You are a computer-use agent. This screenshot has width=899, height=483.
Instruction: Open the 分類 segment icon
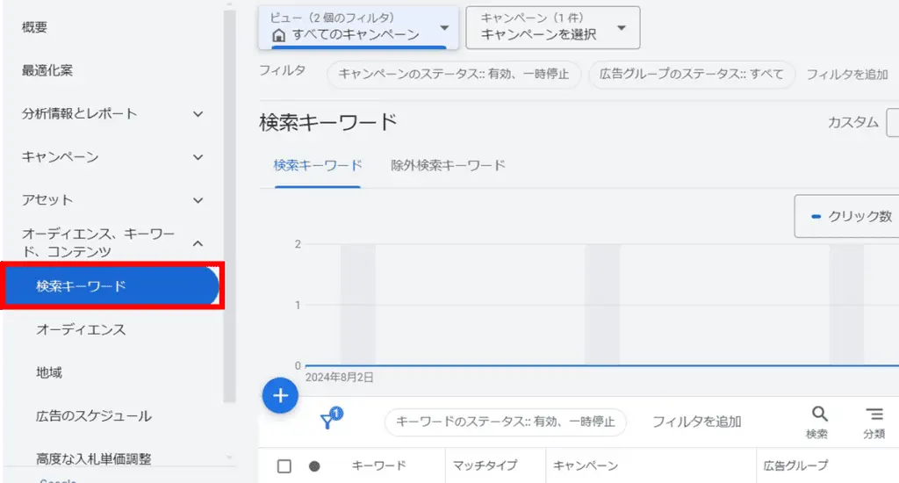[x=874, y=421]
